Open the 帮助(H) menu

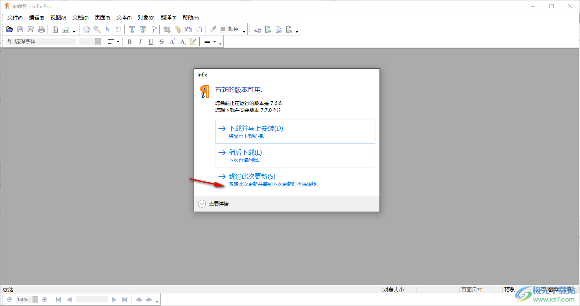(x=191, y=18)
